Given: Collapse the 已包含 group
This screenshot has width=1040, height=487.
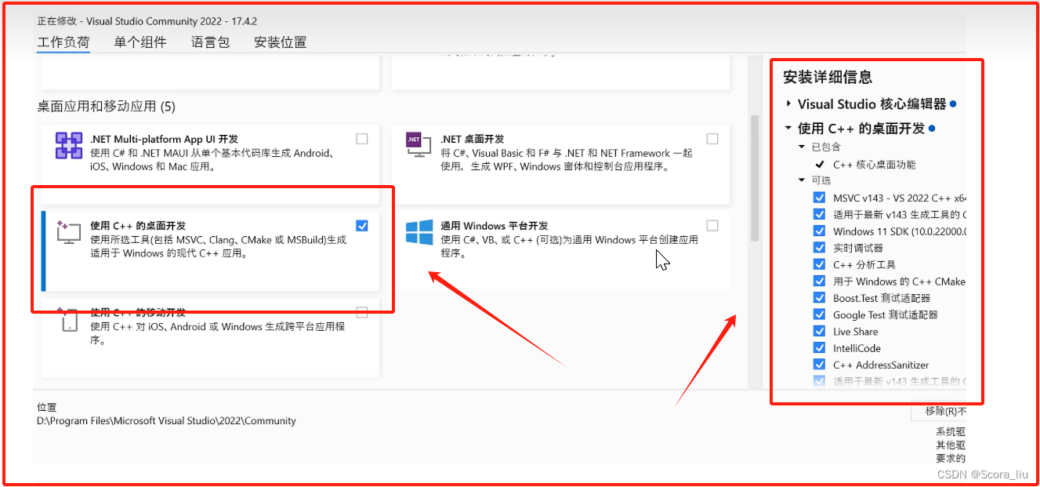Looking at the screenshot, I should (802, 147).
